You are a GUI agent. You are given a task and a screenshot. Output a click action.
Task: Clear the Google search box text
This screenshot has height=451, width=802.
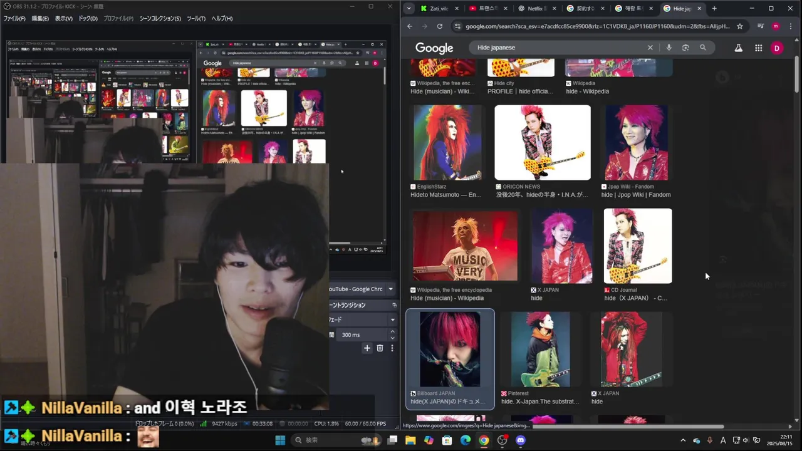650,48
